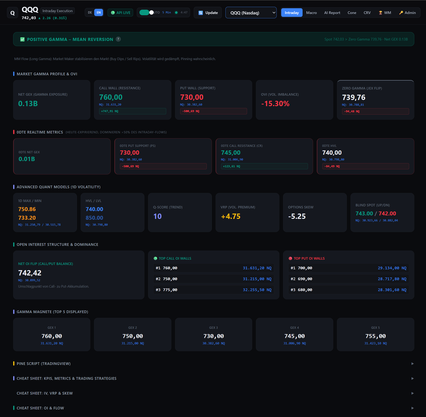Click the Net OI Flip value 742,42
Viewport: 426px width, 417px height.
(30, 273)
